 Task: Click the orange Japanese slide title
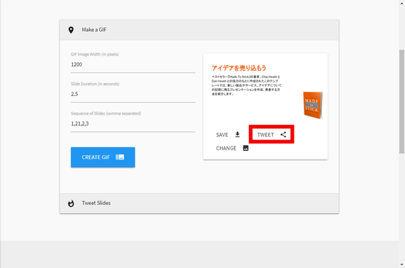click(x=239, y=68)
